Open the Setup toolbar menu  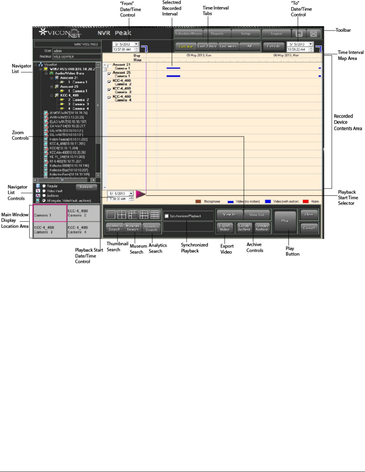[x=246, y=34]
